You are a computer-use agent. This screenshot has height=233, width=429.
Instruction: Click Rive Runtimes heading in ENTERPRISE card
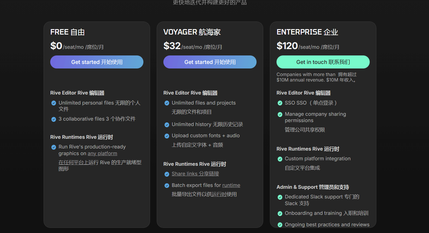(x=308, y=149)
